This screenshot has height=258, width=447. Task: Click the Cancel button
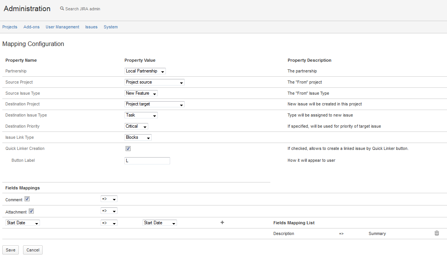(33, 250)
